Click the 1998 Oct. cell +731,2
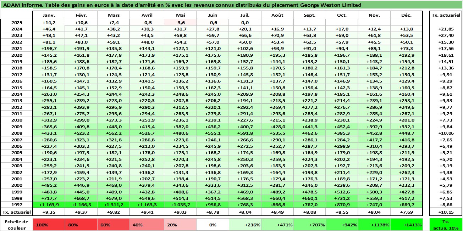 [342, 198]
